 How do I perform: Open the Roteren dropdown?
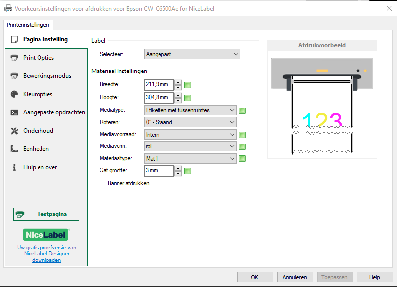tap(190, 122)
